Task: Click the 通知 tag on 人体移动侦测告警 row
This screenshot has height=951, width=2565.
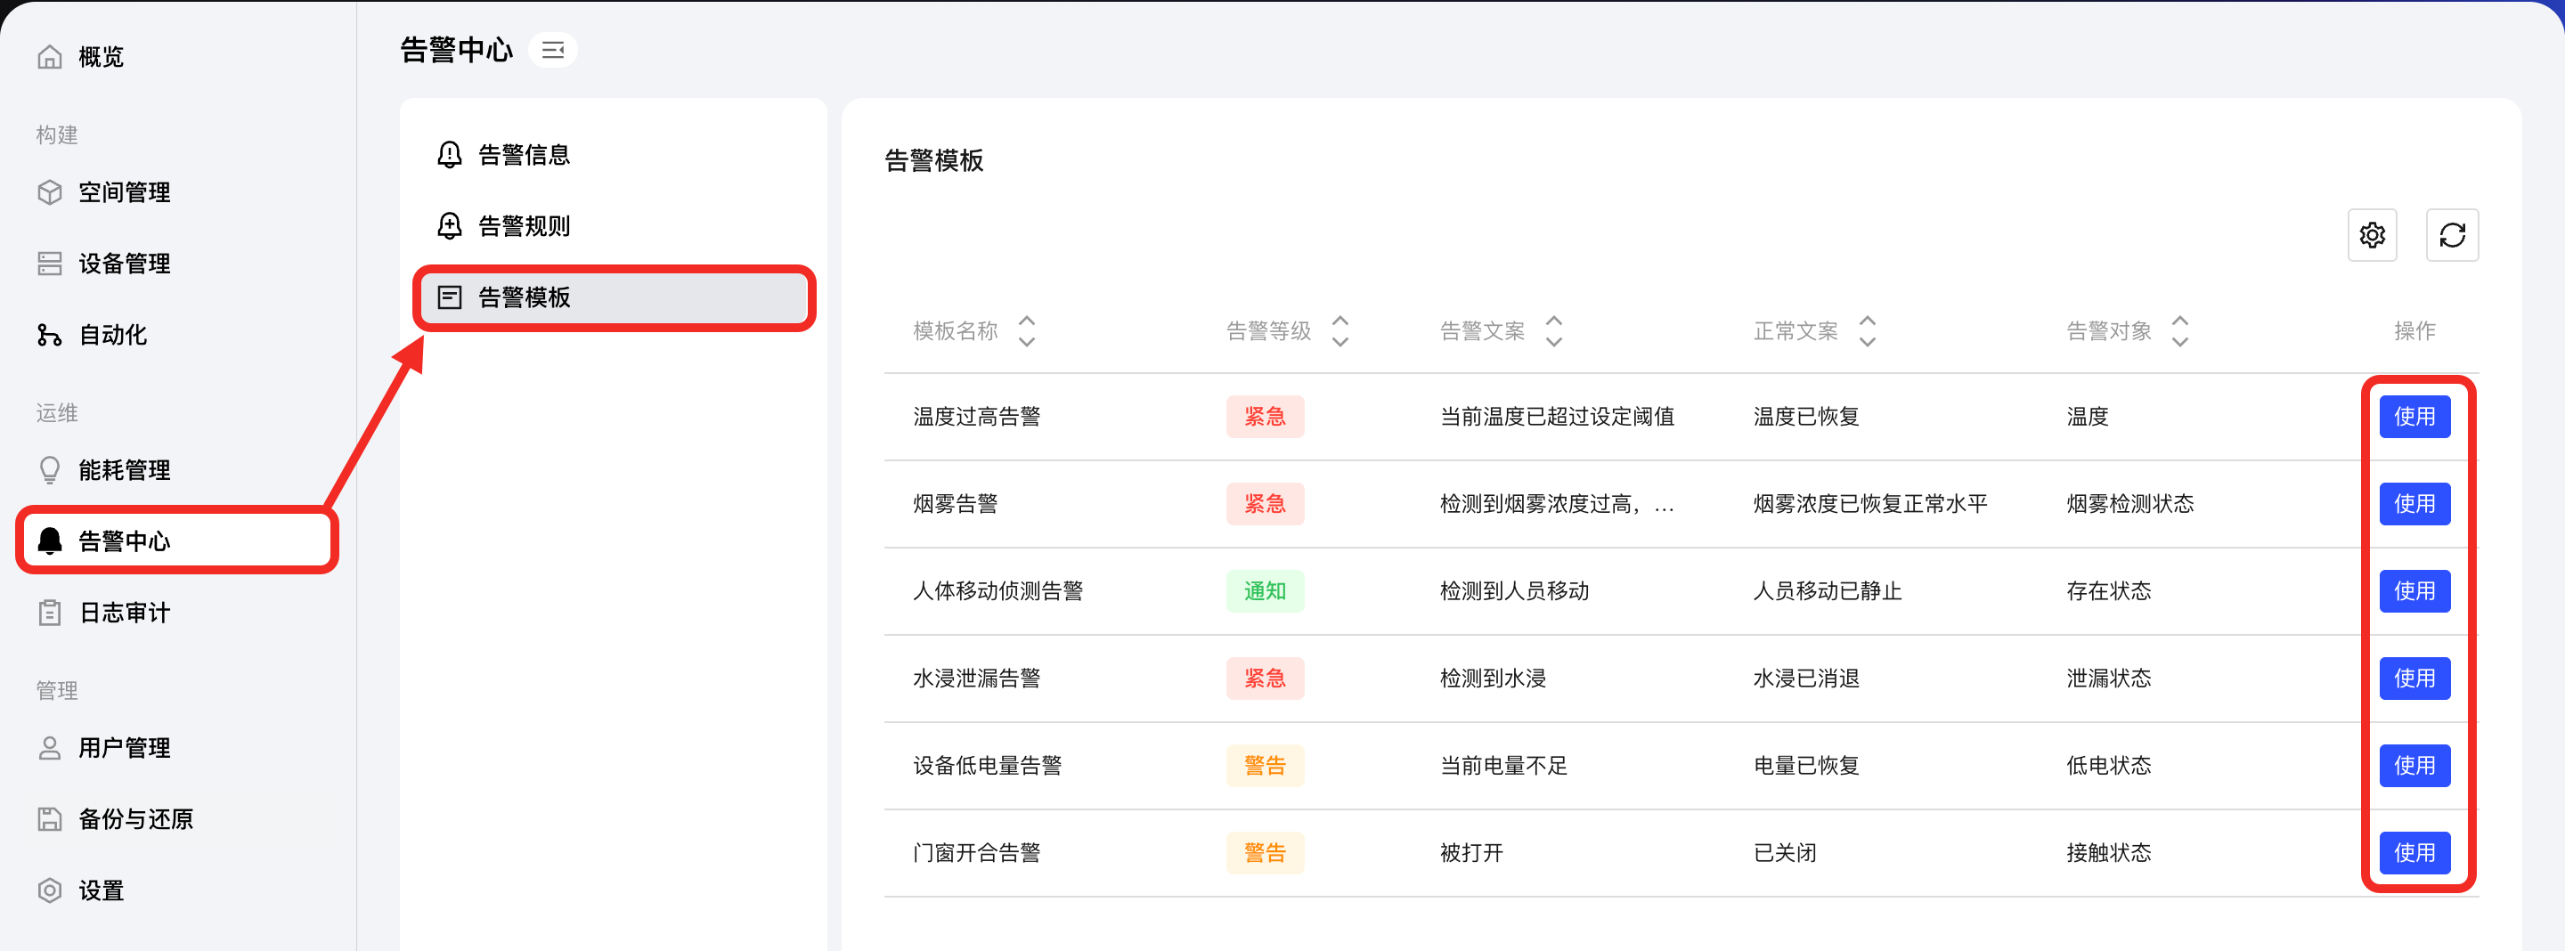Action: coord(1265,590)
